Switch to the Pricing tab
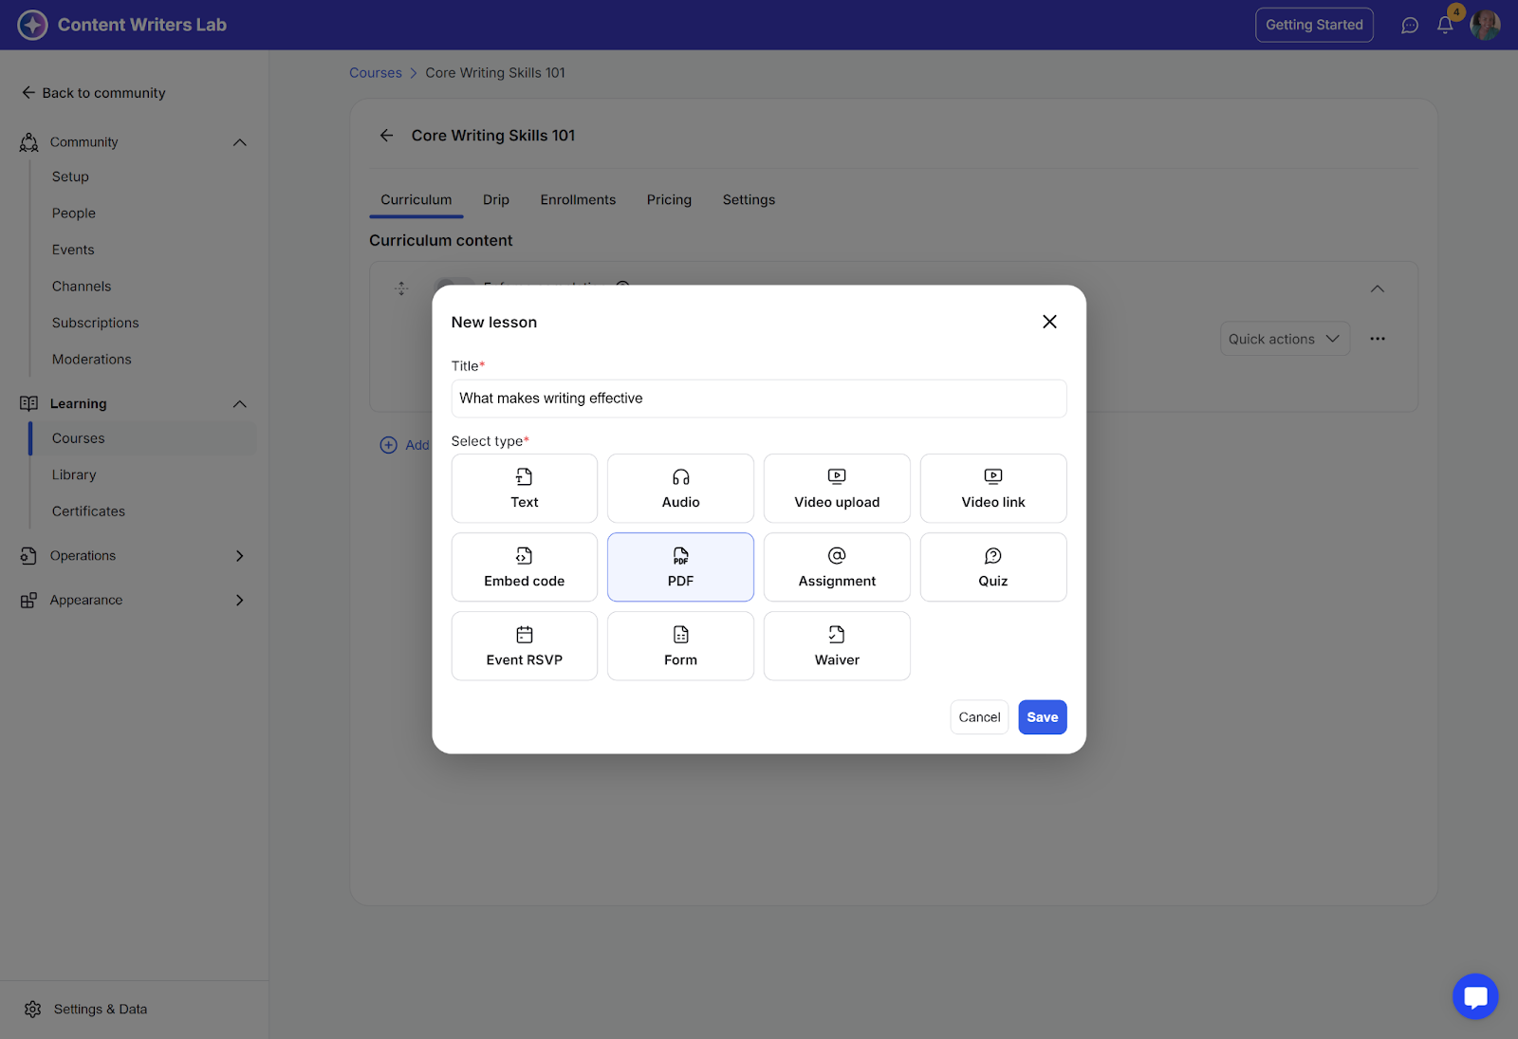This screenshot has width=1518, height=1039. point(669,200)
